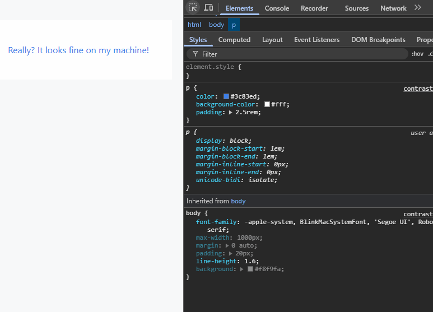Click the display: block declaration

point(224,141)
